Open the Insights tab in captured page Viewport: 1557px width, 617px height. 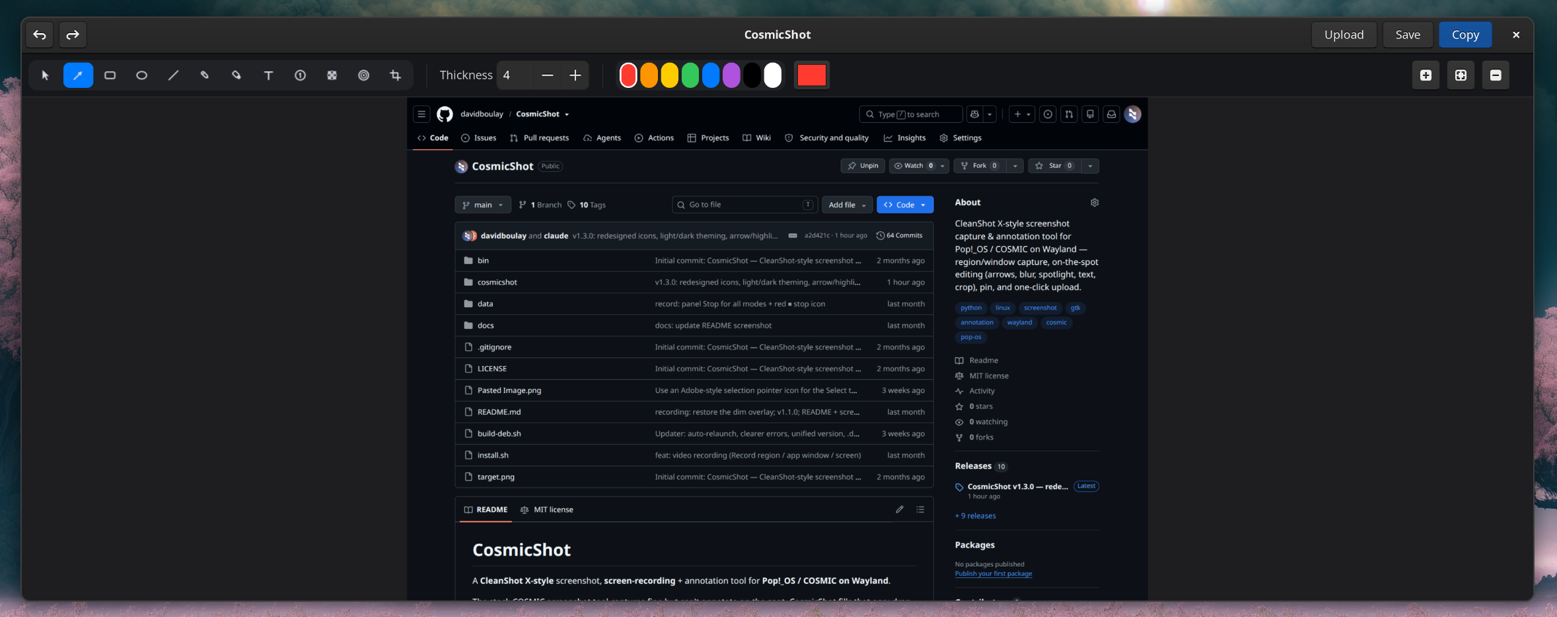pos(904,138)
